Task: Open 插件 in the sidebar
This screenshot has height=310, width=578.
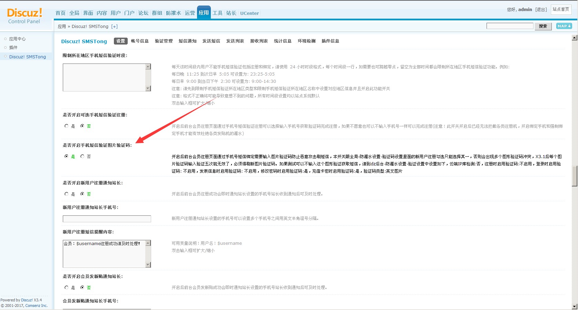Action: (x=13, y=48)
